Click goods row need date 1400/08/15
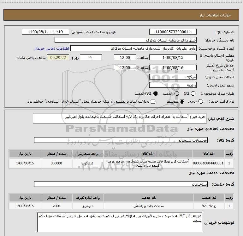Image resolution: width=243 pixels, height=236 pixels. click(x=25, y=163)
